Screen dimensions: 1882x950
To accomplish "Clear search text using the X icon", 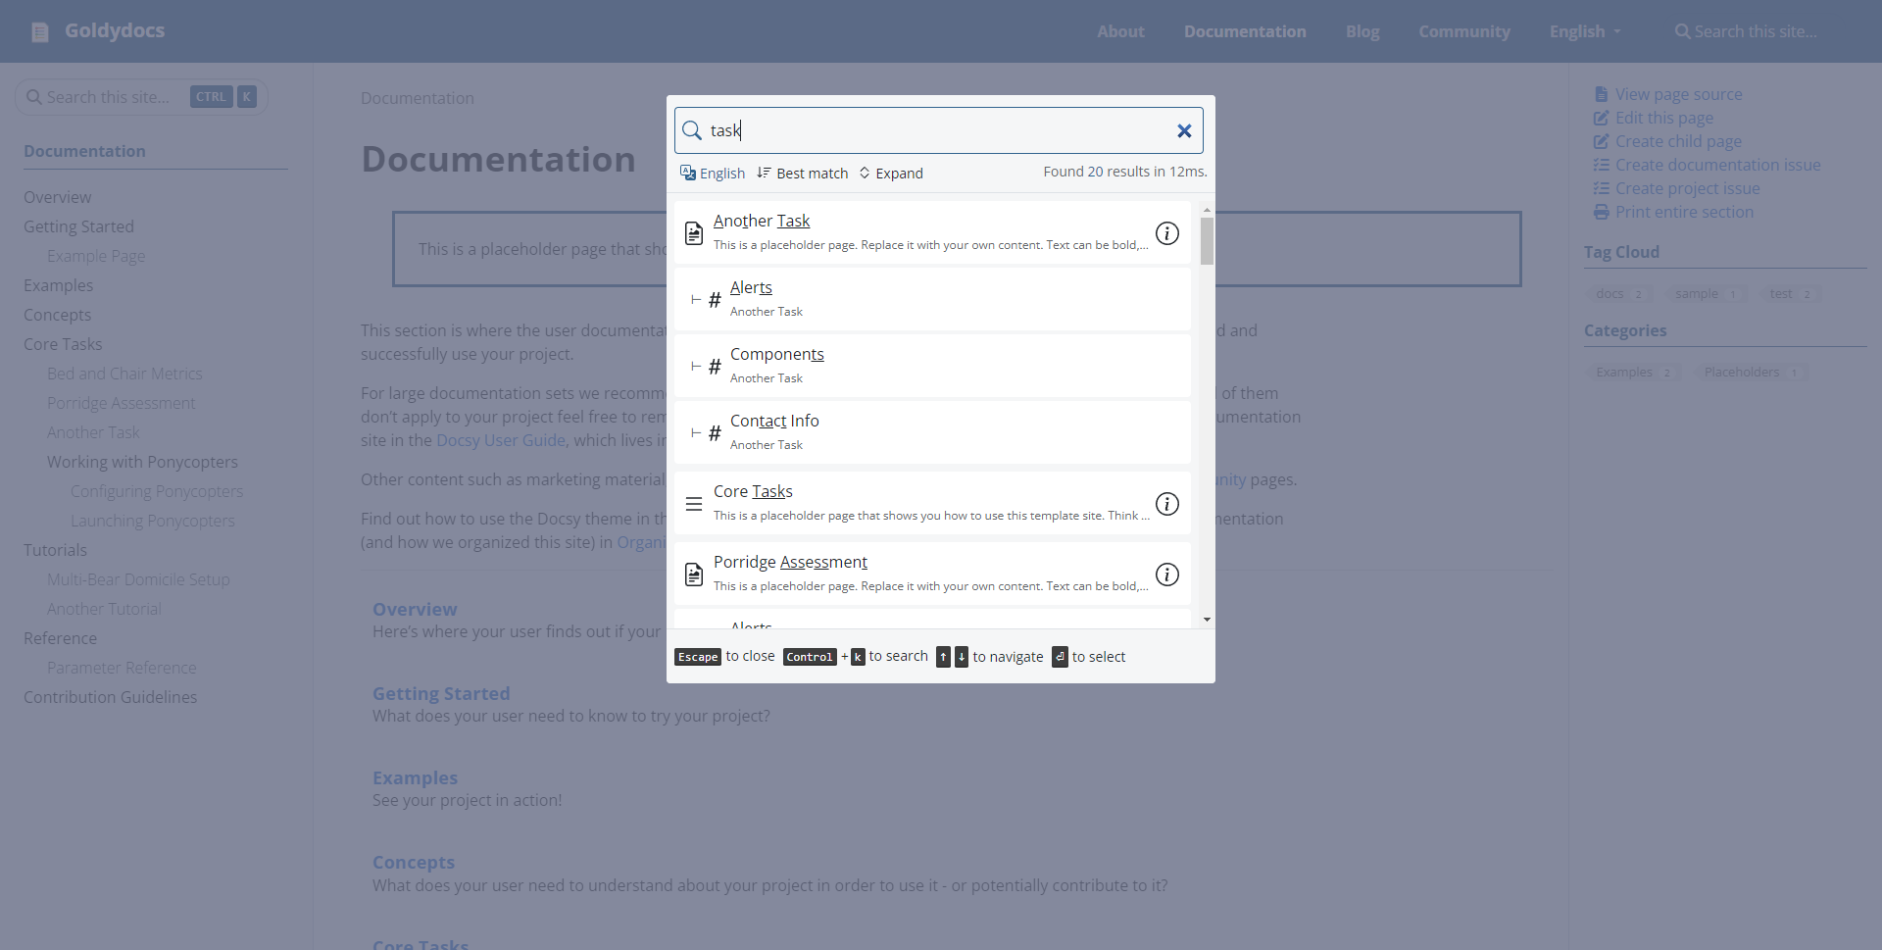I will pyautogui.click(x=1184, y=130).
